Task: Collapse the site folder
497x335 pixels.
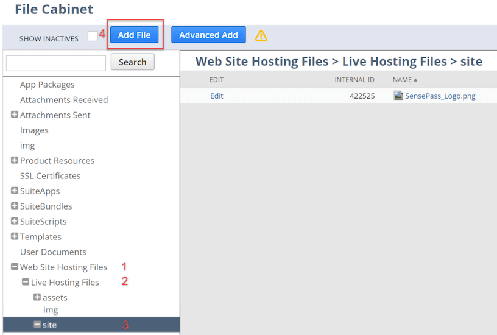Action: [37, 324]
